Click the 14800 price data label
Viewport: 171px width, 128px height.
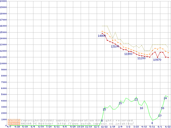point(102,36)
